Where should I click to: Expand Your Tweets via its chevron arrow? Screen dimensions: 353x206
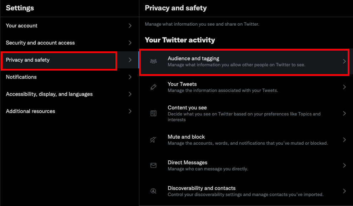344,87
